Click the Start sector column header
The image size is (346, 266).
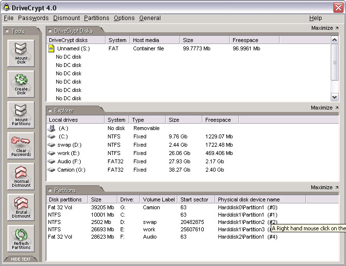coord(196,199)
